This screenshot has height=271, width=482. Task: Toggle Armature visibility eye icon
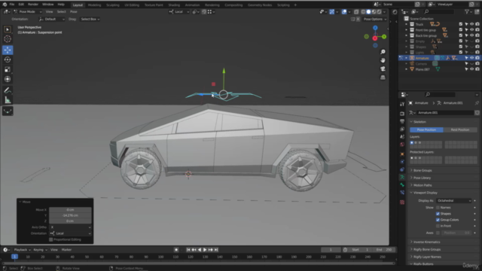coord(472,58)
